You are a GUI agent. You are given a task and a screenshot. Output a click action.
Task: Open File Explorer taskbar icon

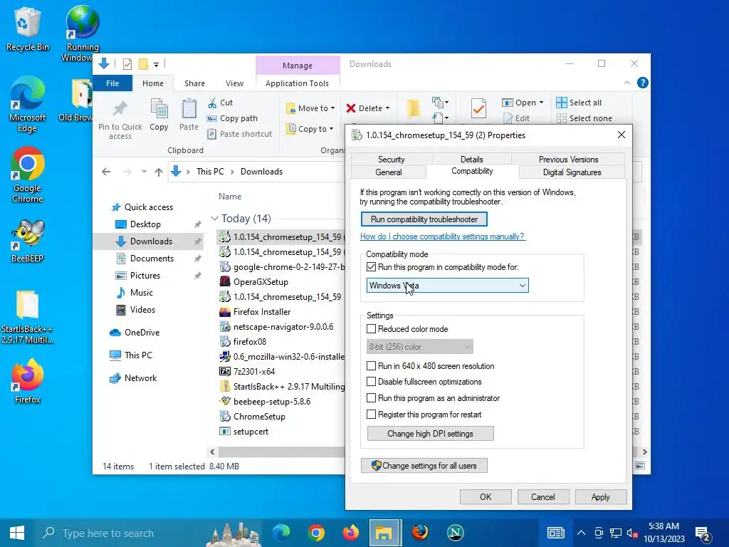tap(384, 533)
